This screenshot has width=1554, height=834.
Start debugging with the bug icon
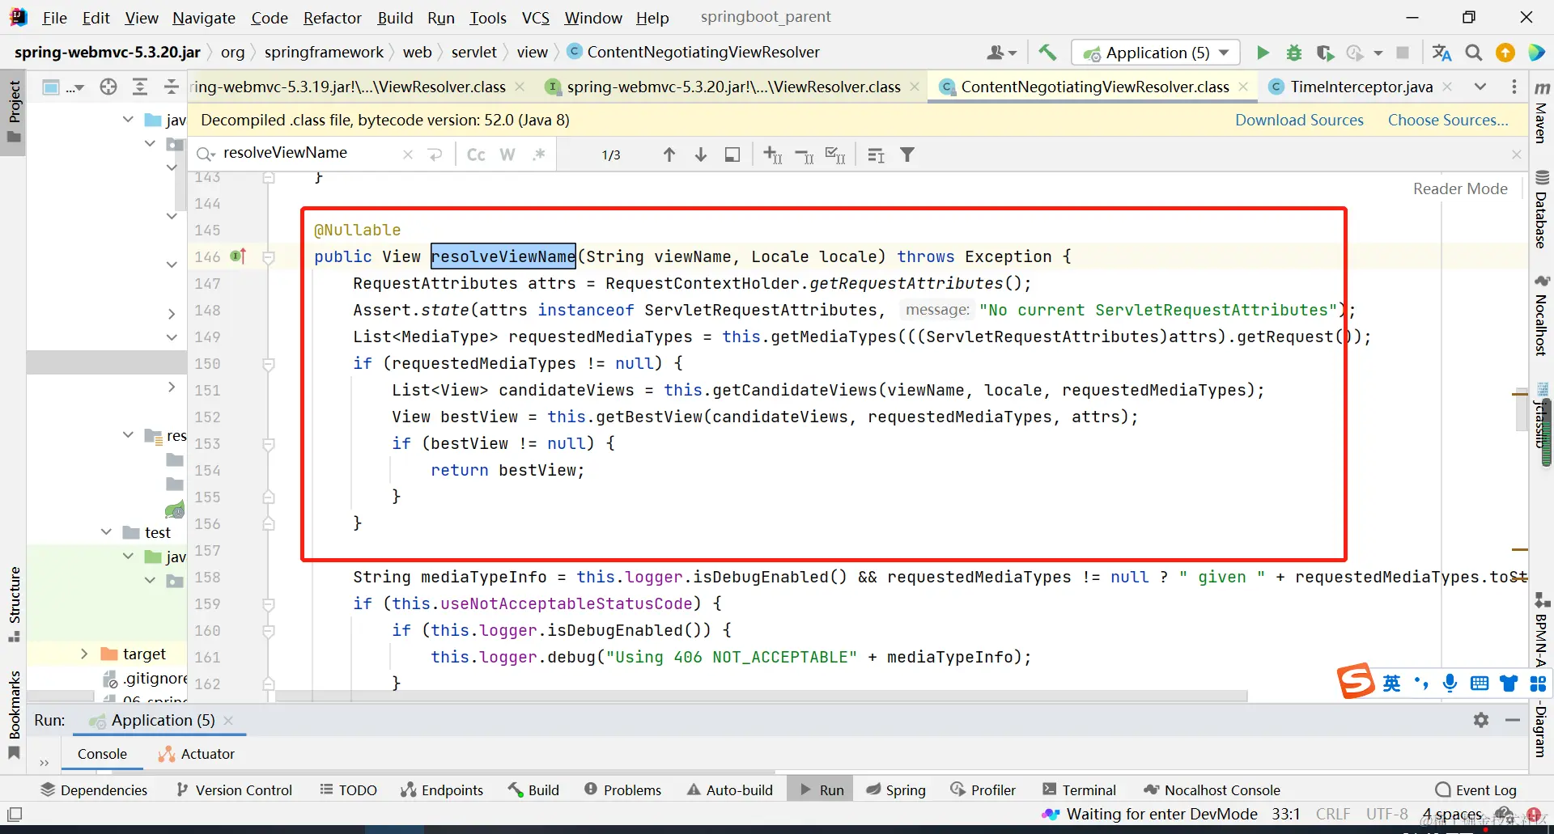tap(1294, 53)
